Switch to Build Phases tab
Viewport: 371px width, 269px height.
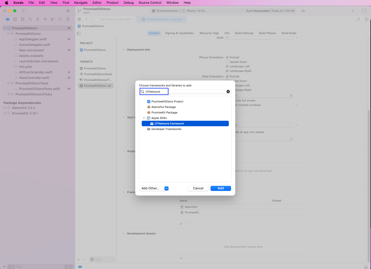pos(267,33)
